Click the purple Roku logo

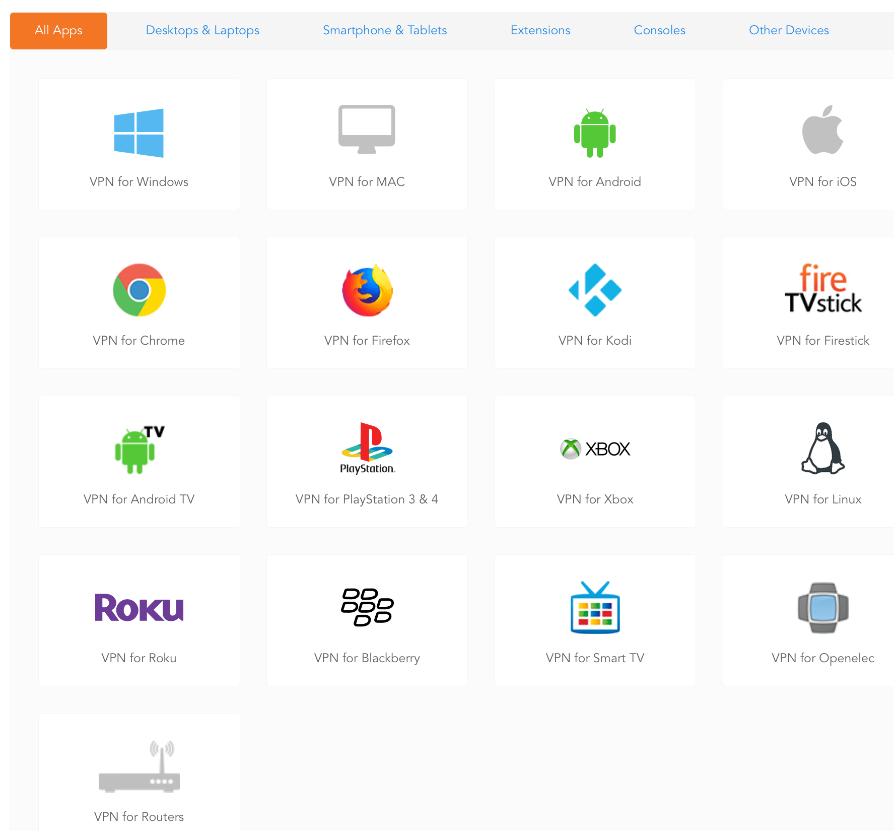139,607
